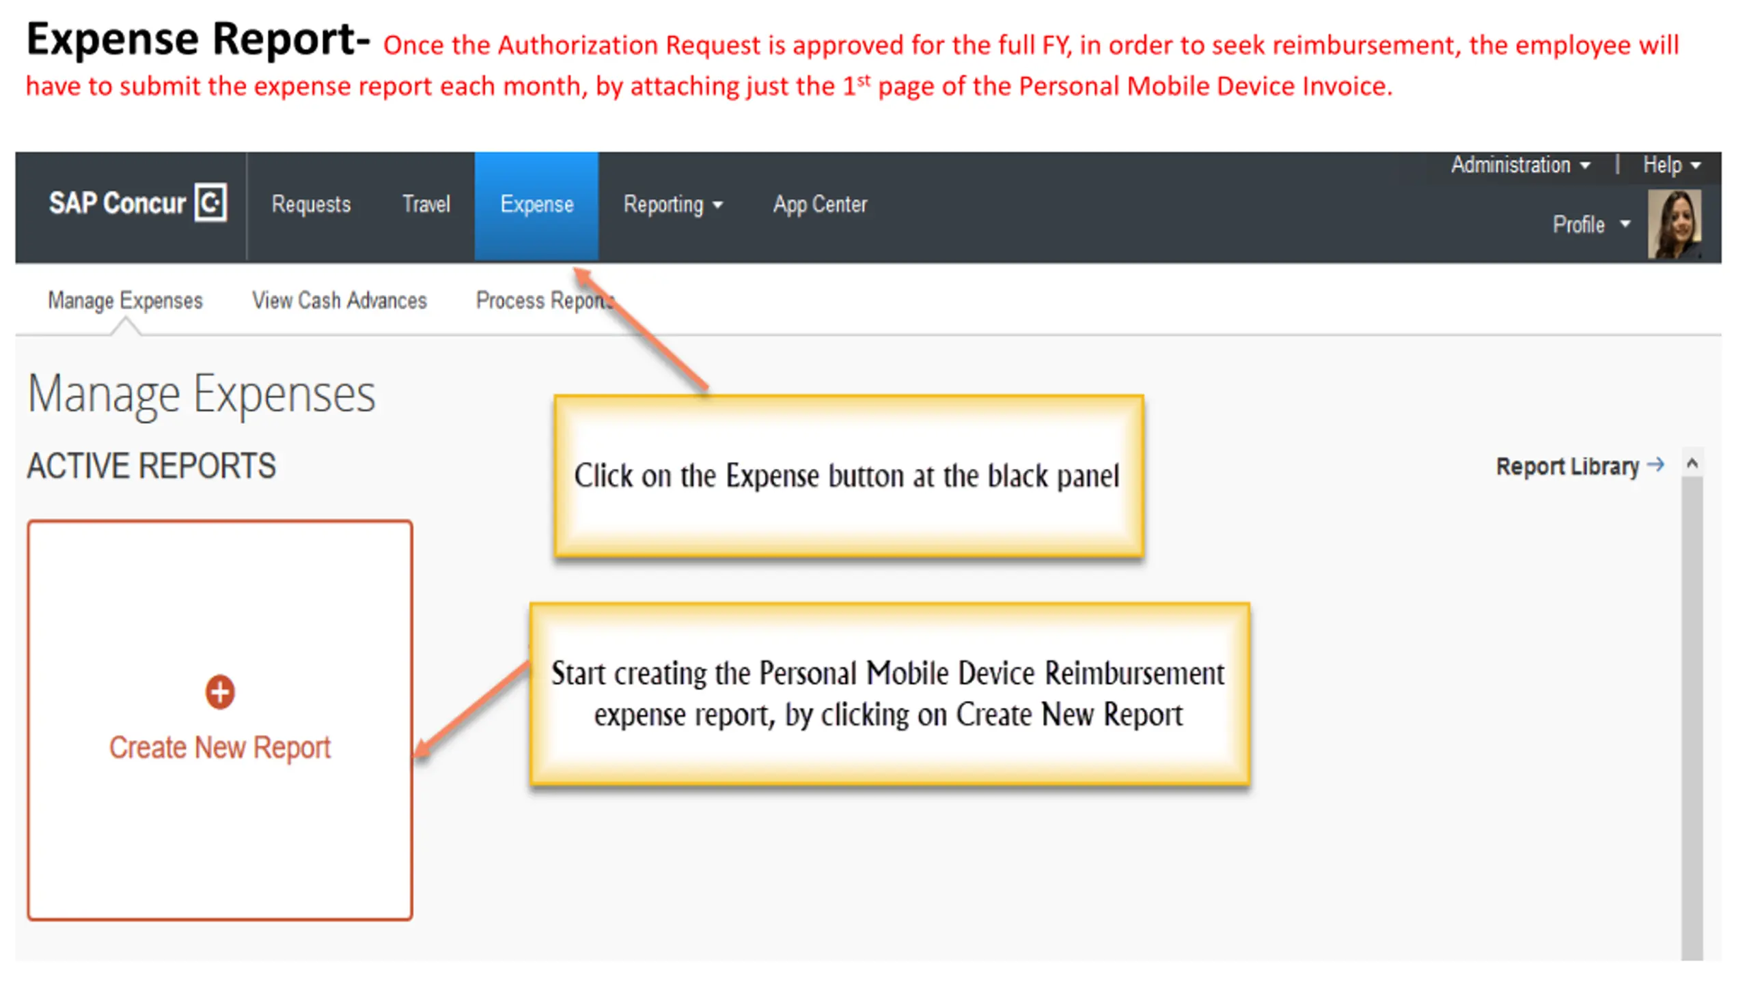Open the Report Library link
Image resolution: width=1749 pixels, height=983 pixels.
(x=1567, y=466)
